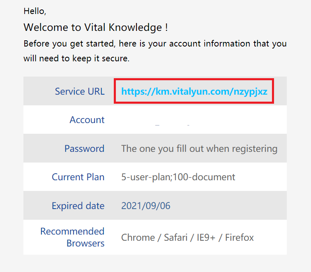Click the "Welcome to Vital Knowledge !" heading

point(96,28)
